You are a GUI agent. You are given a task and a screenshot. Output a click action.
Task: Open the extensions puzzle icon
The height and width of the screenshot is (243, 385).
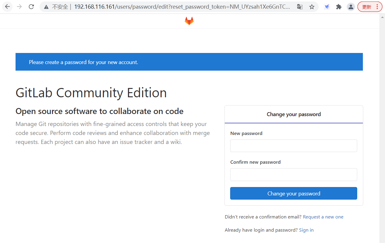pyautogui.click(x=339, y=7)
